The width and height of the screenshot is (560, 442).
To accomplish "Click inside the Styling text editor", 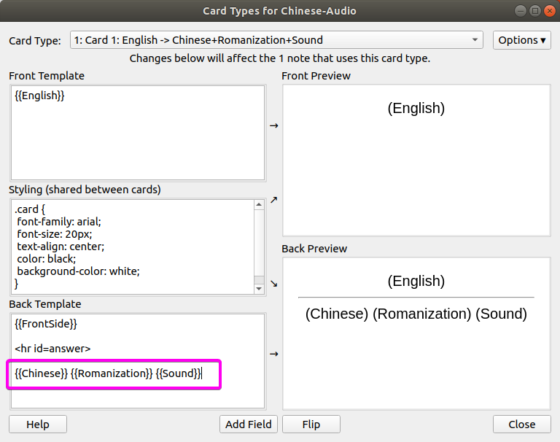I will (133, 247).
